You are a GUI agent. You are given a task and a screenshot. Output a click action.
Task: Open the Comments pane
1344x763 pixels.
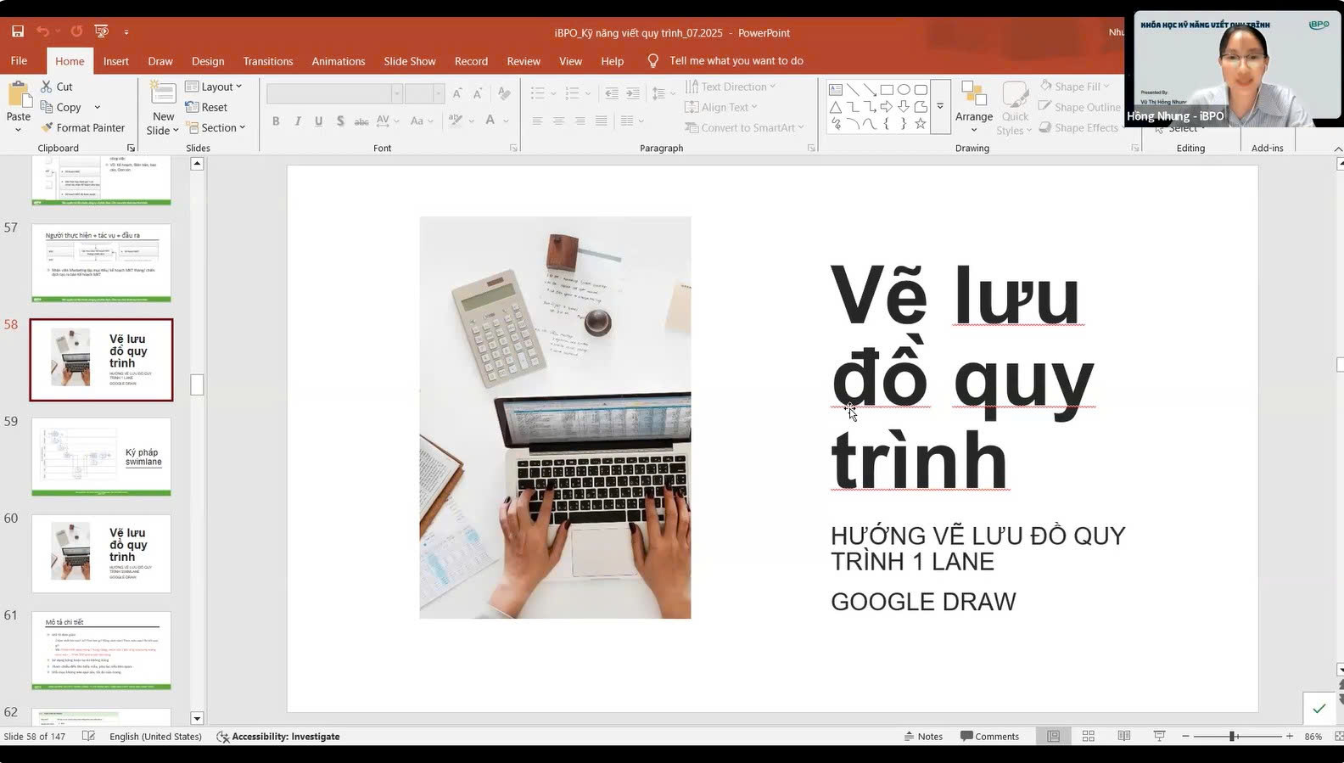pos(989,736)
